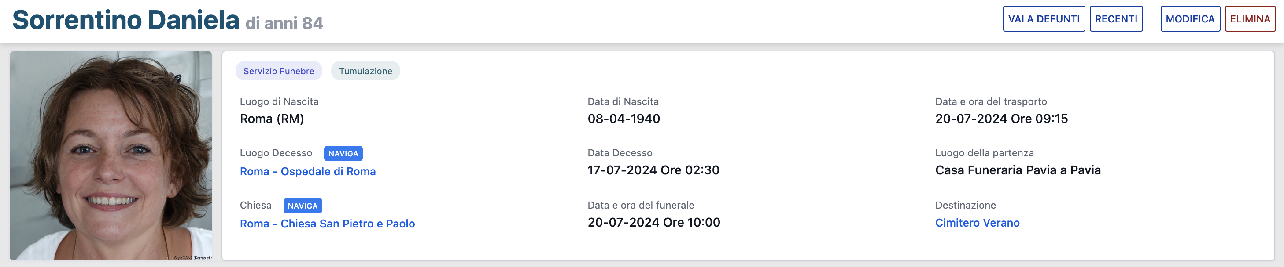
Task: Open the RECENTI list
Action: [1115, 19]
